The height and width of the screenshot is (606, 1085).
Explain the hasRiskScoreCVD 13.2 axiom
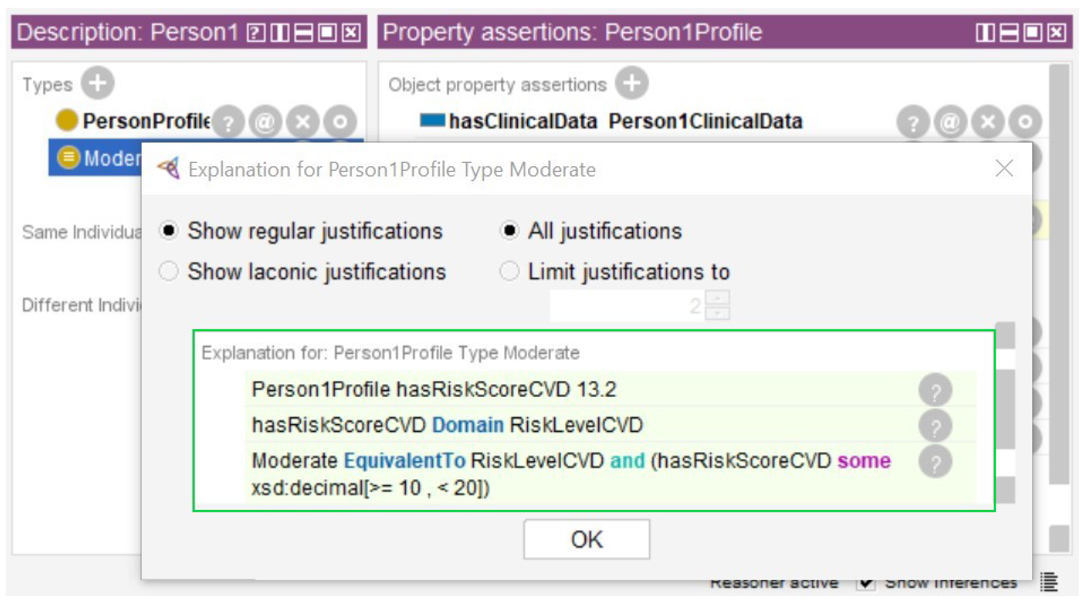coord(935,390)
